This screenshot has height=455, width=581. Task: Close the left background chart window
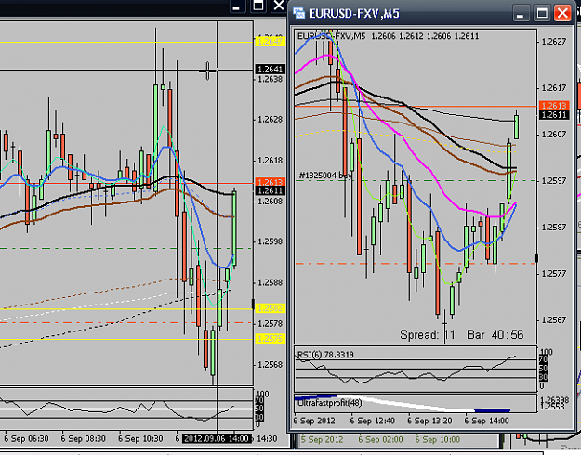(279, 6)
